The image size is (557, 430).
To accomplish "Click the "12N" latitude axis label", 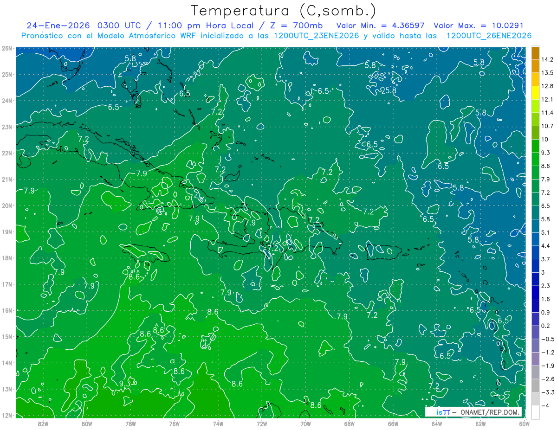I will 7,415.
